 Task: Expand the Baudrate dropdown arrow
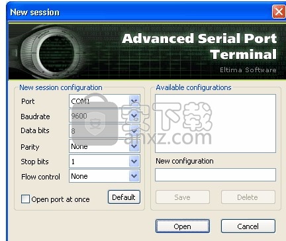pyautogui.click(x=134, y=116)
